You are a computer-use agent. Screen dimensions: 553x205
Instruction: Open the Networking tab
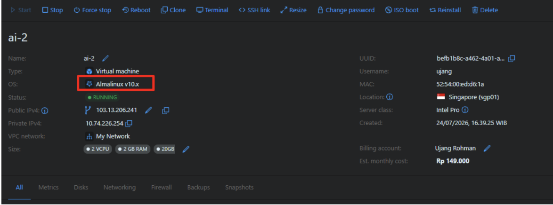click(120, 188)
